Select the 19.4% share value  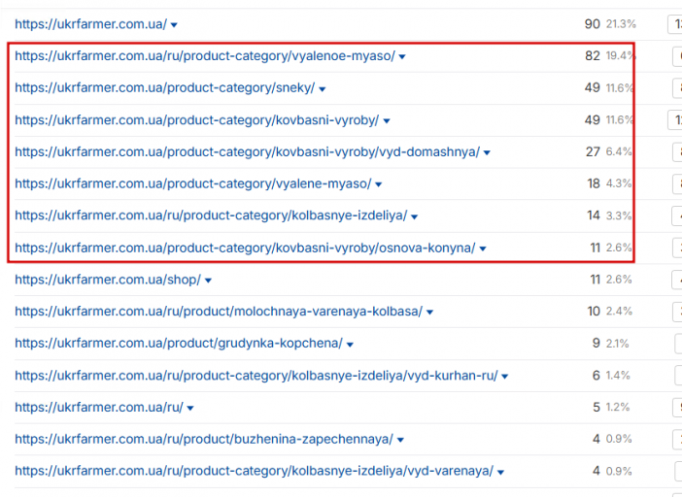621,56
